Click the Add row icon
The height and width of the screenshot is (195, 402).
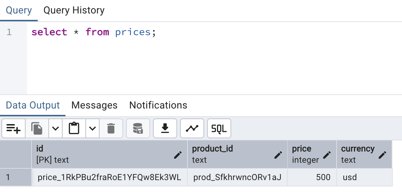[x=13, y=128]
